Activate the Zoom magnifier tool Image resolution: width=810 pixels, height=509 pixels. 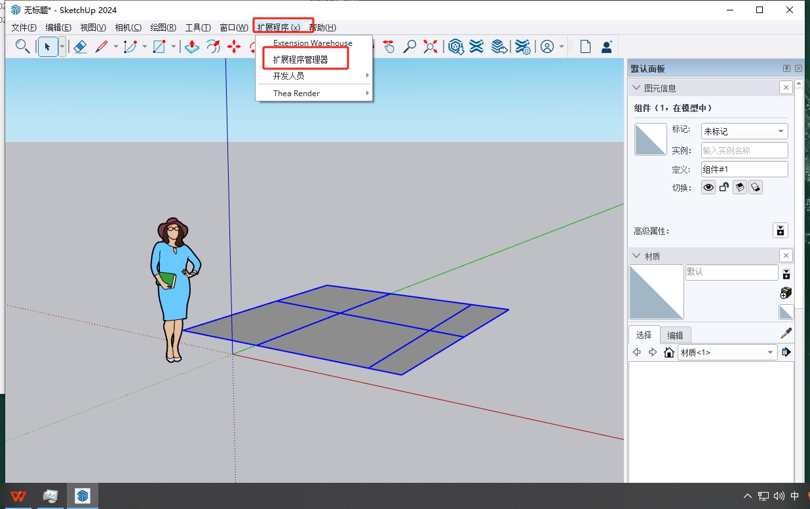point(410,46)
